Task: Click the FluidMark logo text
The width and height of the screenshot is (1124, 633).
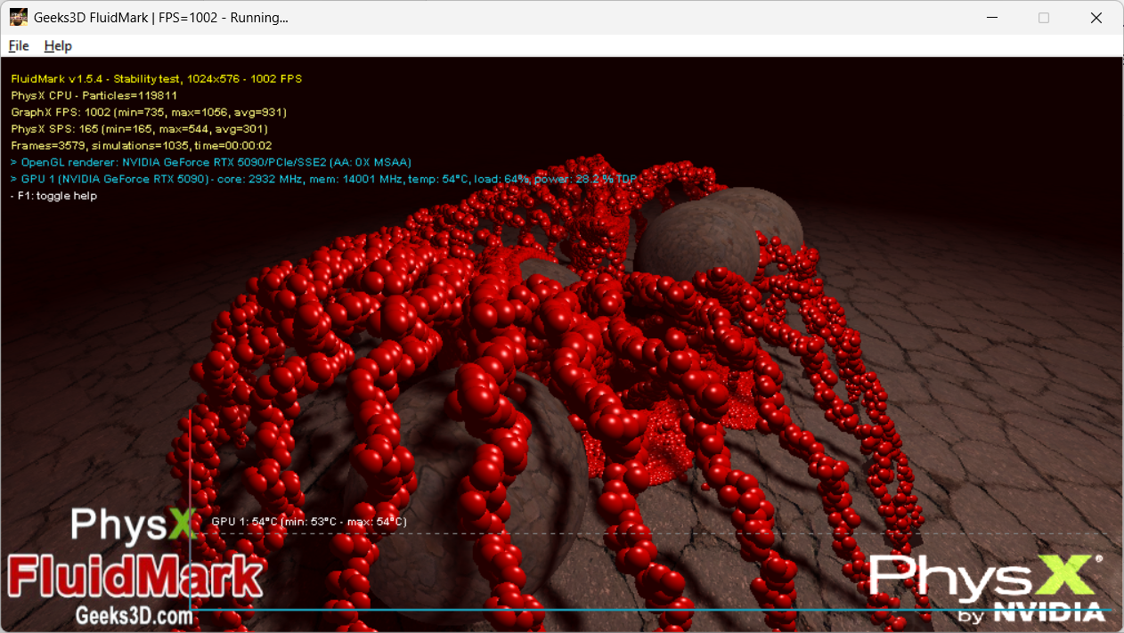Action: point(135,576)
